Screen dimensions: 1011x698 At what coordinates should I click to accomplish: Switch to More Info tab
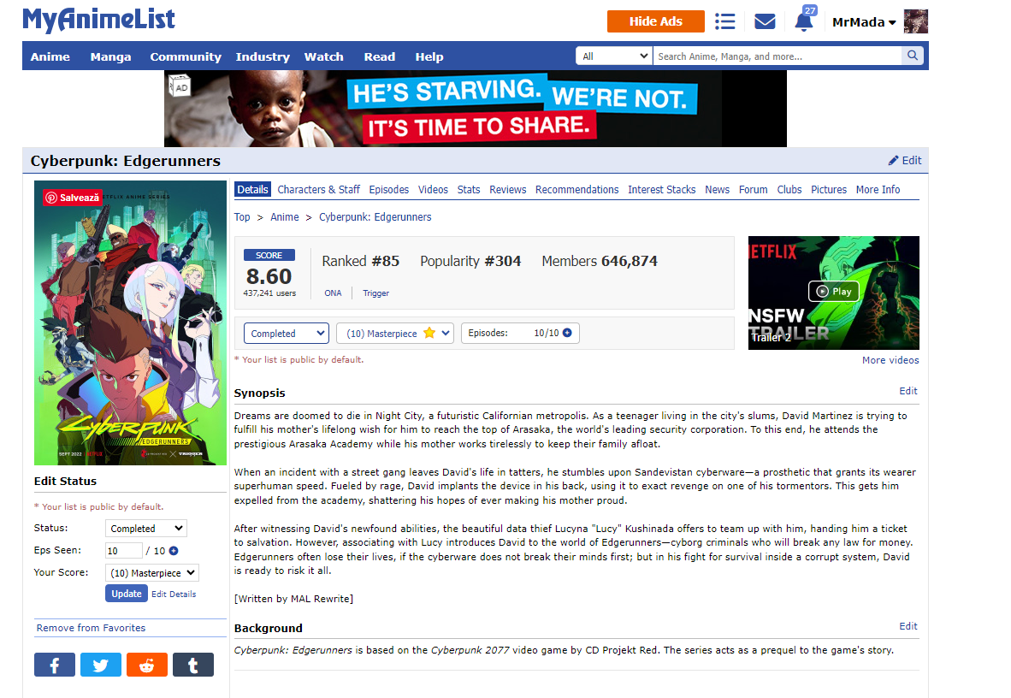pyautogui.click(x=878, y=190)
